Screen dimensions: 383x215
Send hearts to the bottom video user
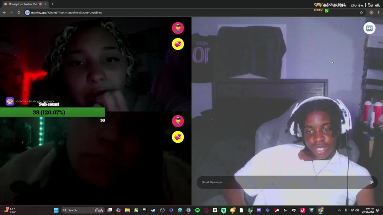178,137
